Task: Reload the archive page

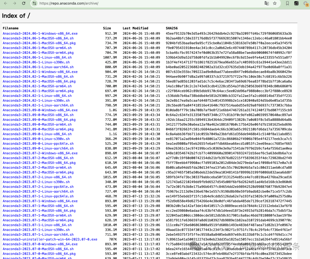Action: [24, 3]
